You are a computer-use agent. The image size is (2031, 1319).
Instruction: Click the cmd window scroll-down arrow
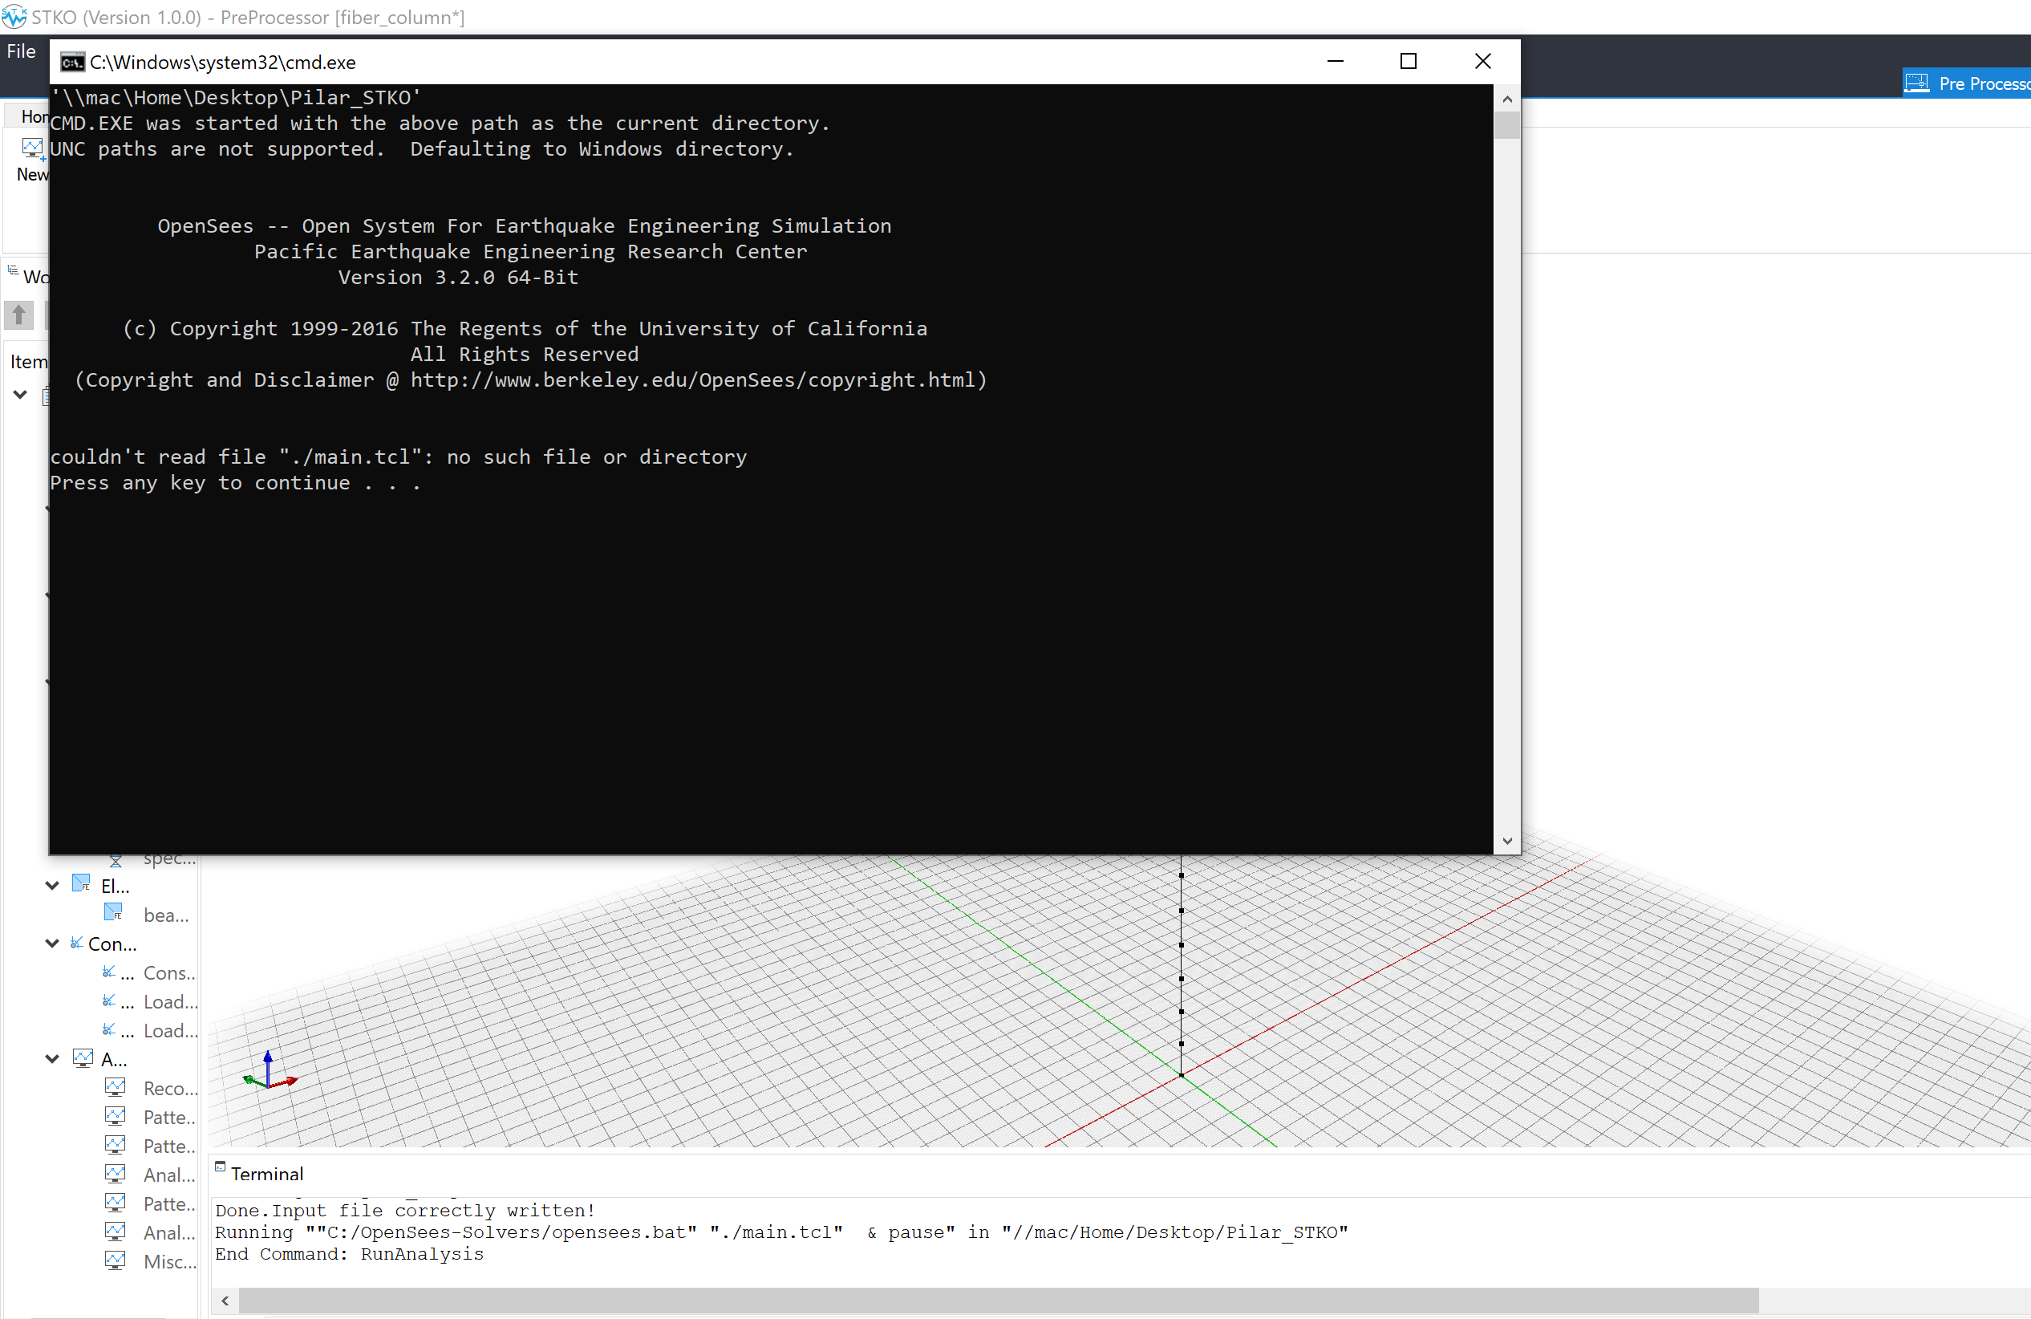pyautogui.click(x=1507, y=841)
